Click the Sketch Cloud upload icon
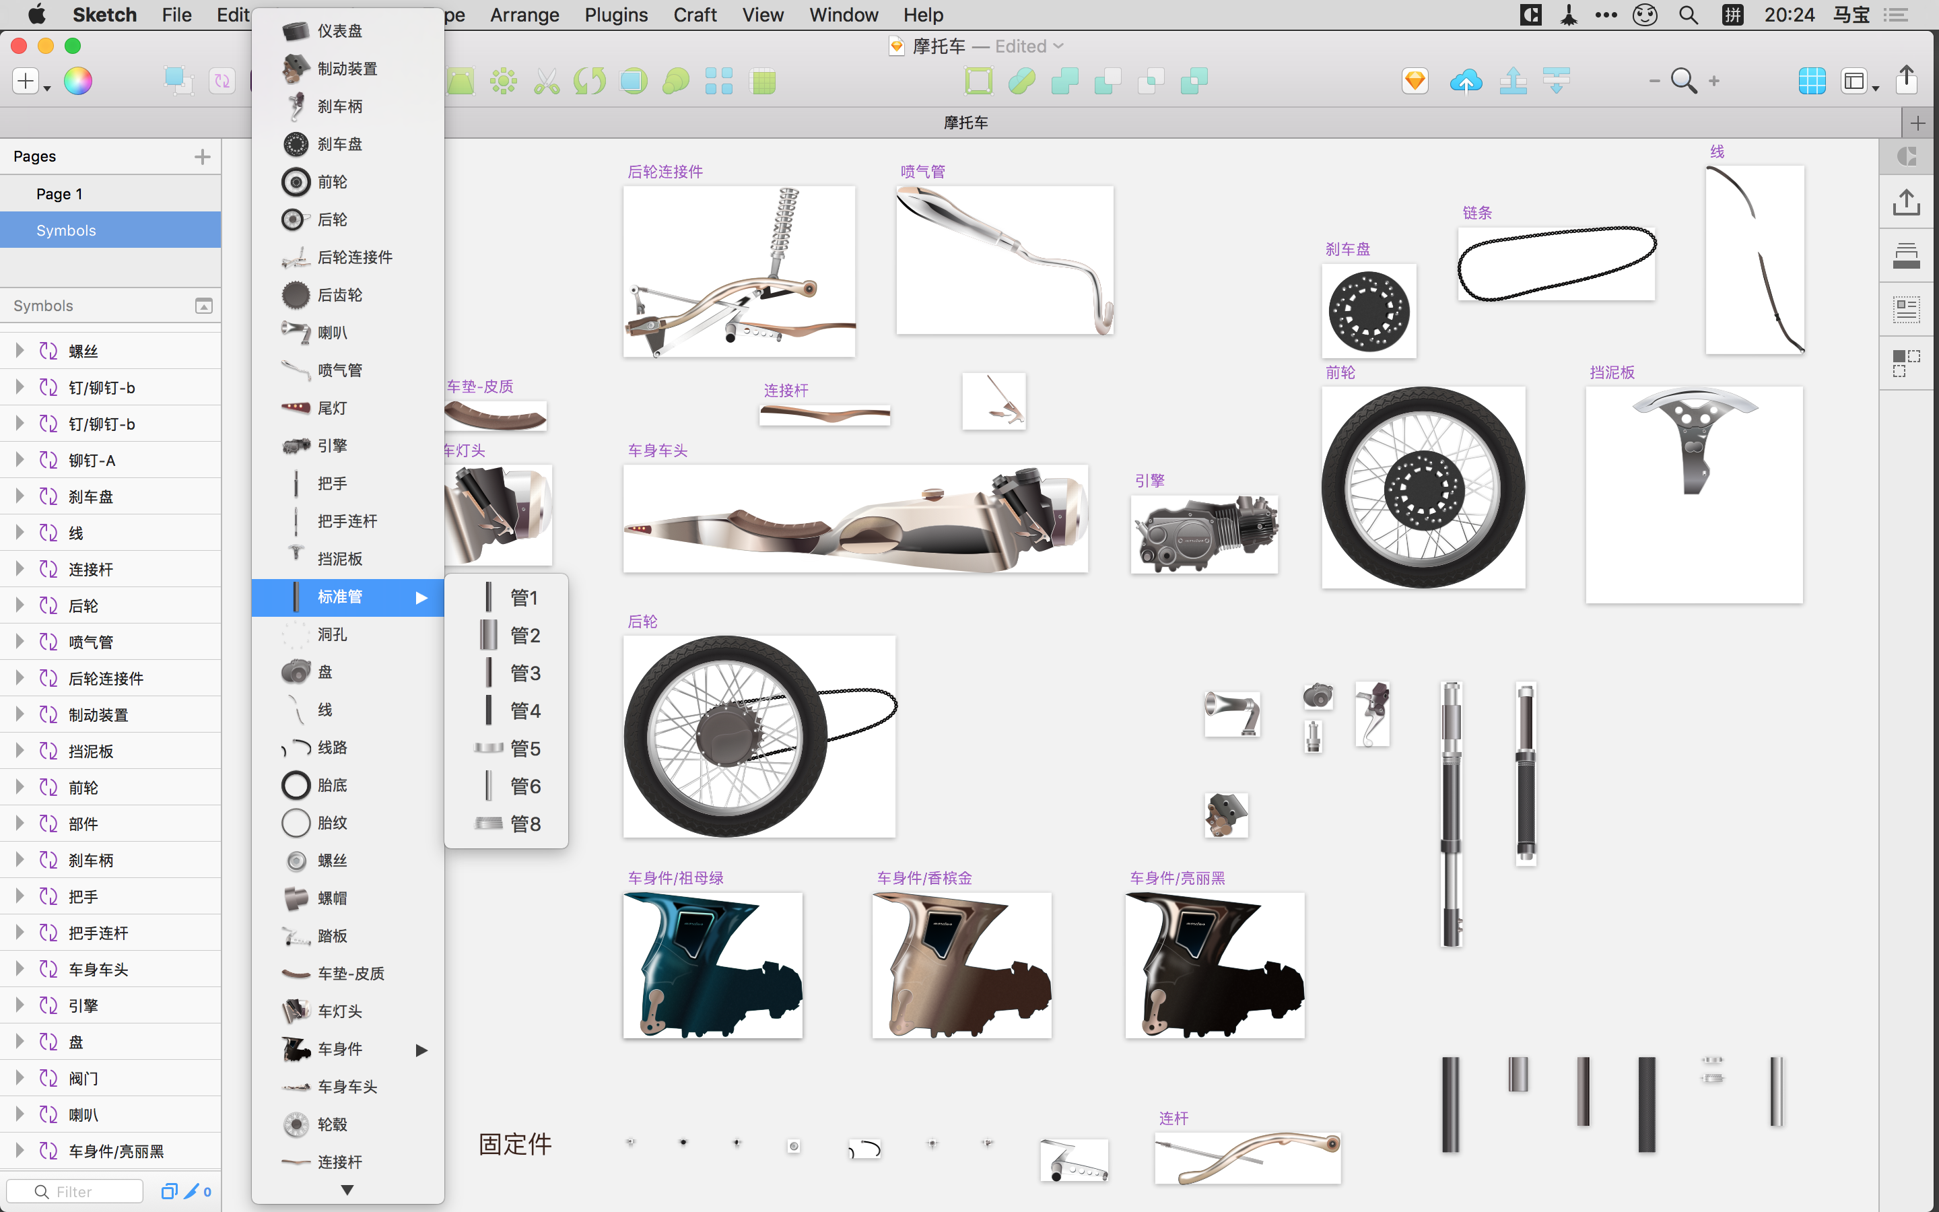1939x1212 pixels. click(1466, 81)
